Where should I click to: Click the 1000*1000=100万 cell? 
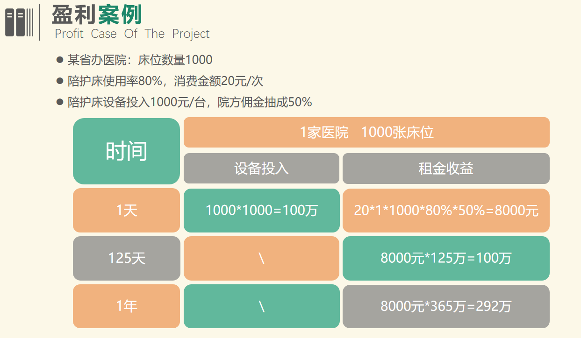[x=261, y=211]
